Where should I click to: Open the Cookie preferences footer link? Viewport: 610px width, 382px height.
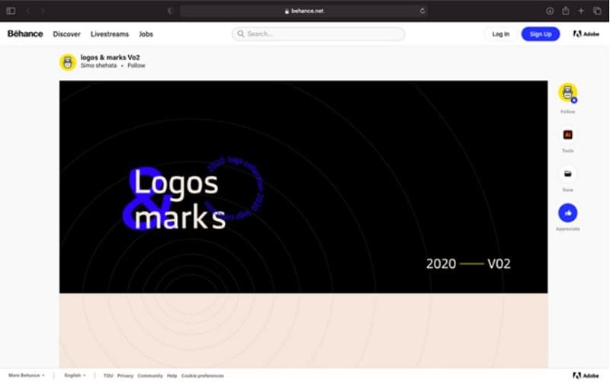tap(203, 376)
